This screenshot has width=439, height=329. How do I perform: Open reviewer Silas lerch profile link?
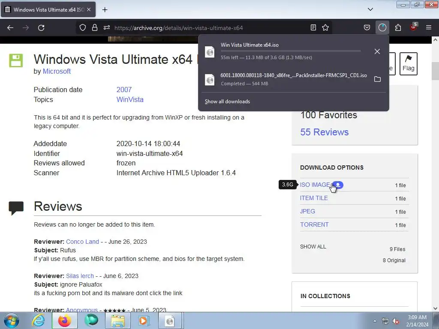coord(80,276)
